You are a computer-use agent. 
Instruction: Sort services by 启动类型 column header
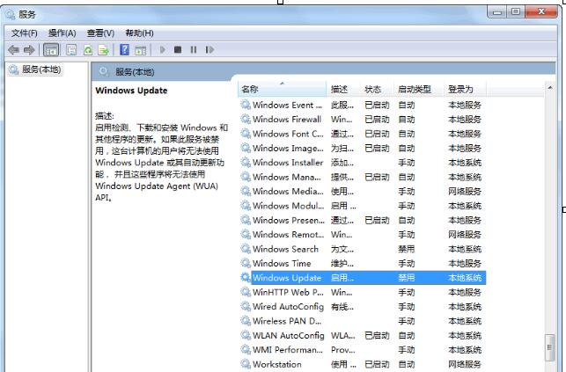(415, 89)
